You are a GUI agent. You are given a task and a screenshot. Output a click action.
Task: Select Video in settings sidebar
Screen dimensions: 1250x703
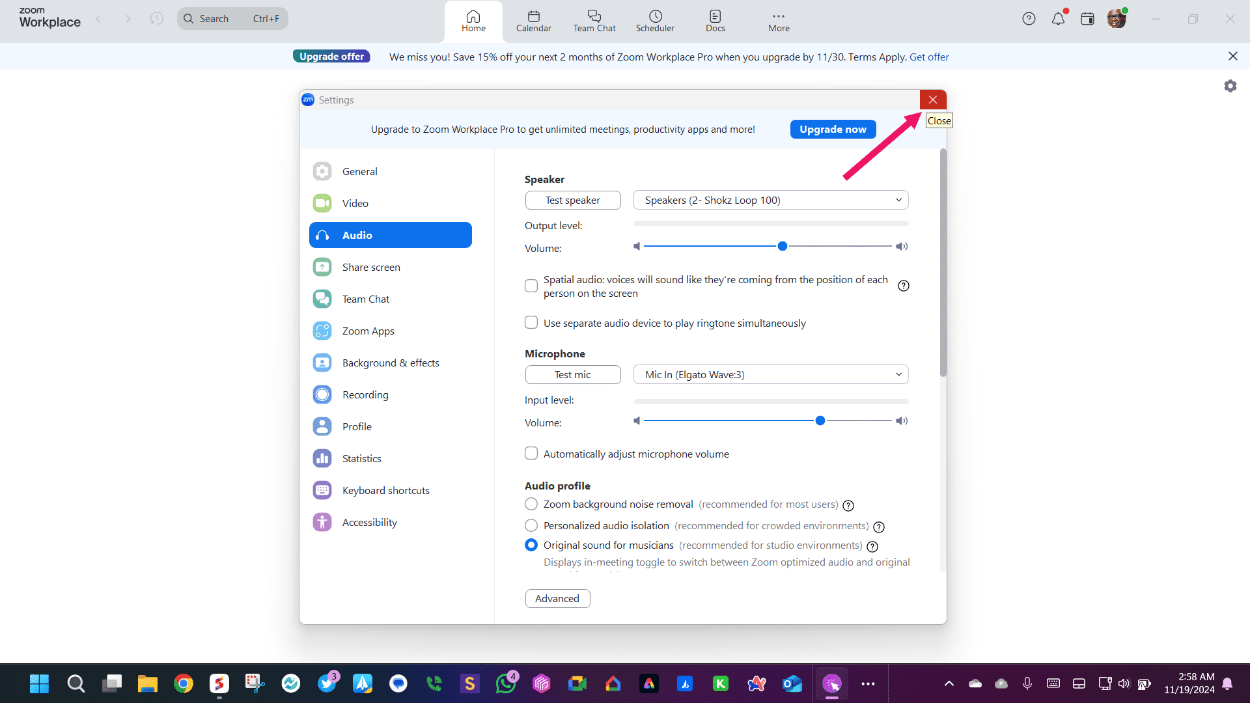(x=391, y=203)
